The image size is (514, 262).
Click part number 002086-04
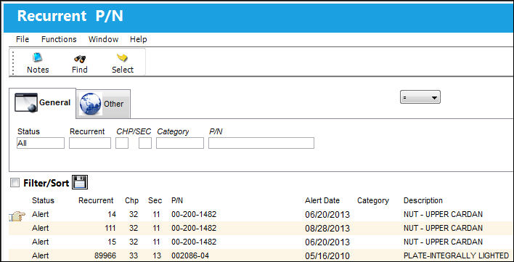(x=190, y=255)
